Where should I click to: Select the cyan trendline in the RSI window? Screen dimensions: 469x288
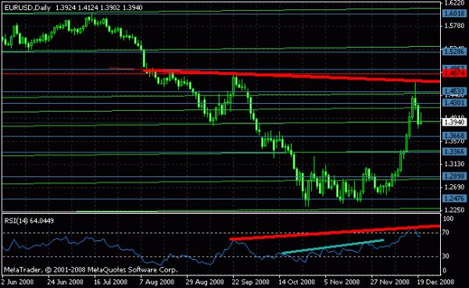pos(333,247)
